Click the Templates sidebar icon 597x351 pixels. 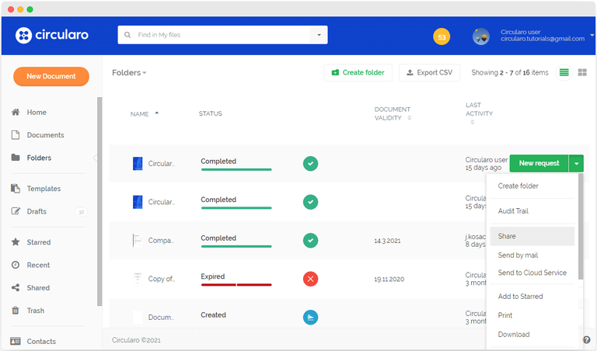pos(16,188)
